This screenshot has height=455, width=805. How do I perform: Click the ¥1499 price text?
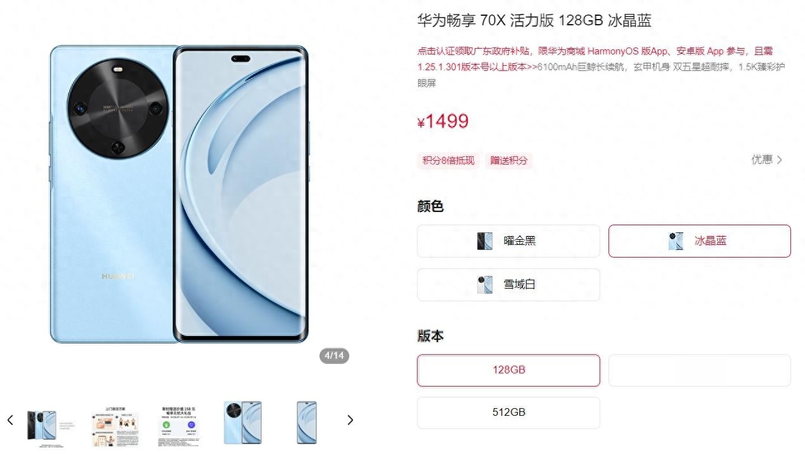pyautogui.click(x=443, y=121)
